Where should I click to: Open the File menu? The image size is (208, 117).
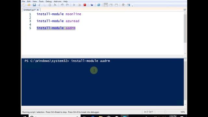23,1
